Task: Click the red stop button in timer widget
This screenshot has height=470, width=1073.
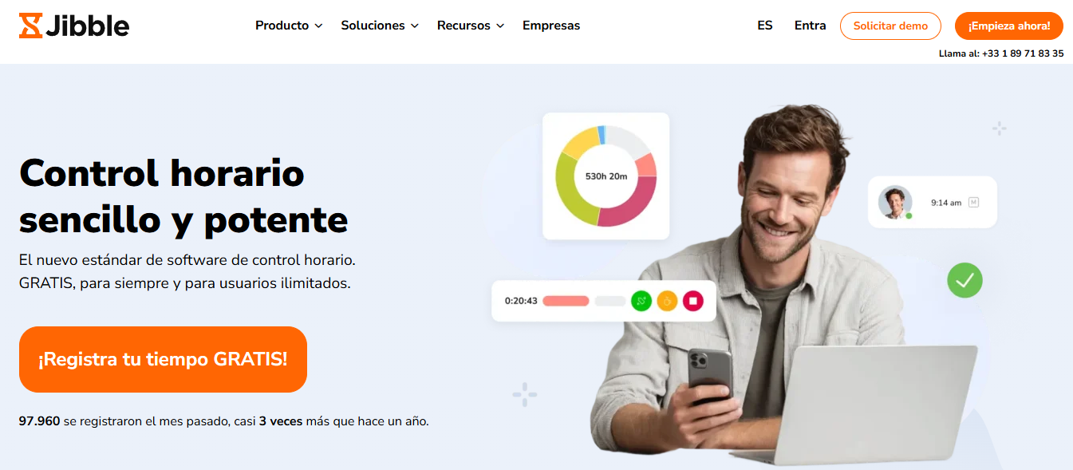Action: [x=693, y=301]
